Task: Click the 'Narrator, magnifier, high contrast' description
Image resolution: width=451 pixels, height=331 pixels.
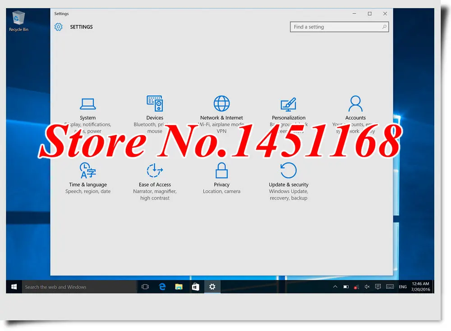Action: [155, 195]
